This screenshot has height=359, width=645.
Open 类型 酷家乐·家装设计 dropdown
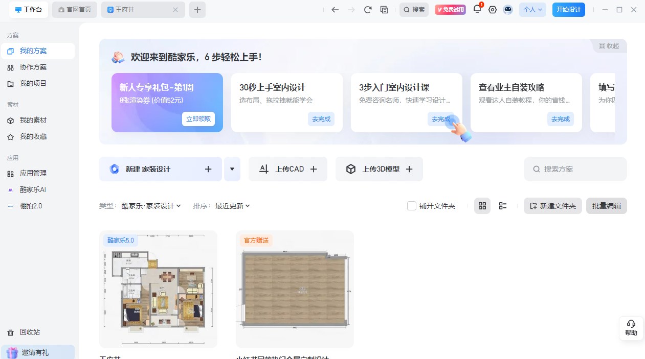[x=151, y=206]
